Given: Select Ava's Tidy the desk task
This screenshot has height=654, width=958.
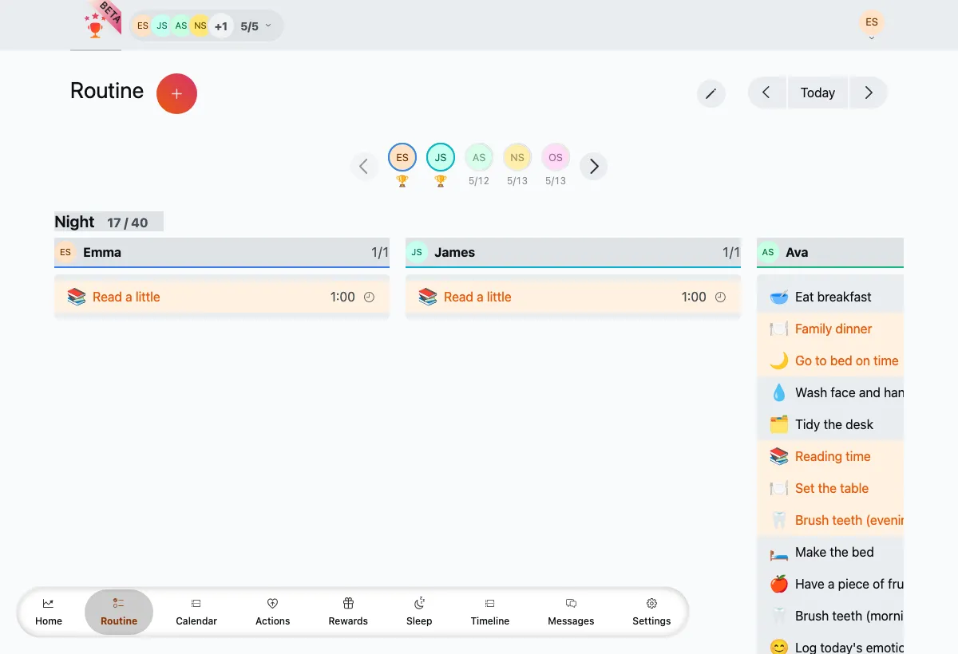Looking at the screenshot, I should (830, 424).
